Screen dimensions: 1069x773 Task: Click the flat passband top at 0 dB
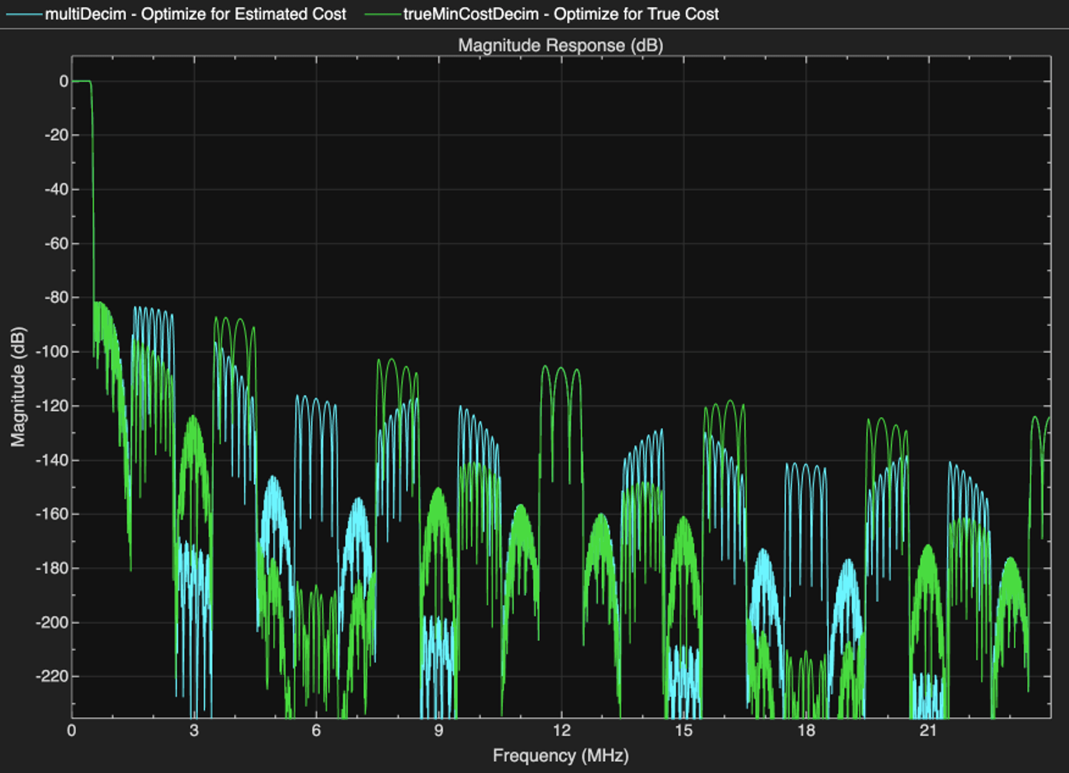81,81
